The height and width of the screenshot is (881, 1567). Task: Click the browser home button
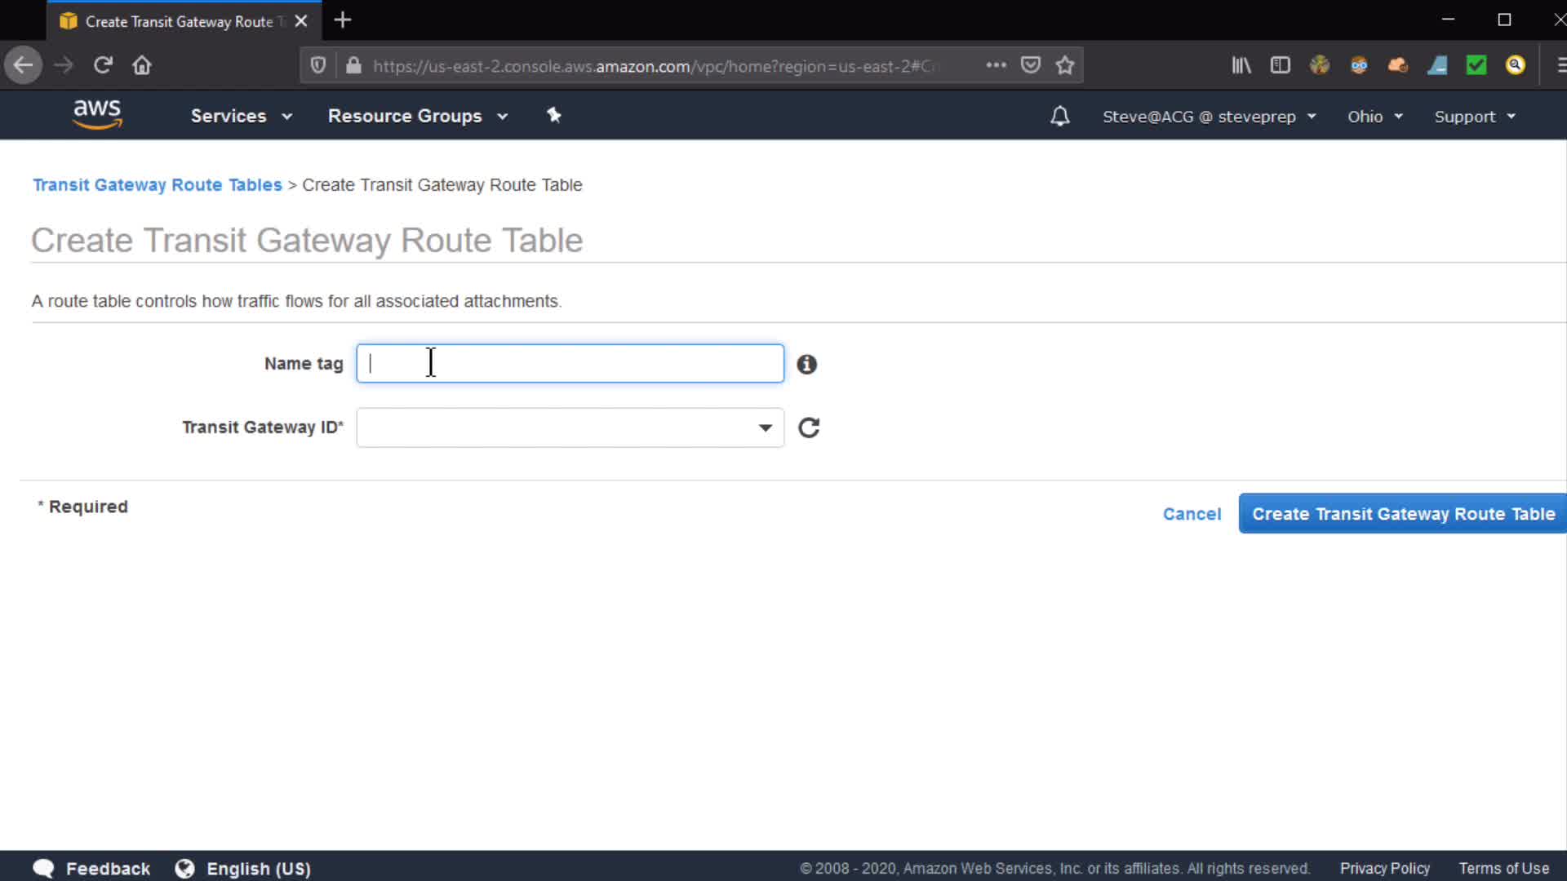coord(142,65)
